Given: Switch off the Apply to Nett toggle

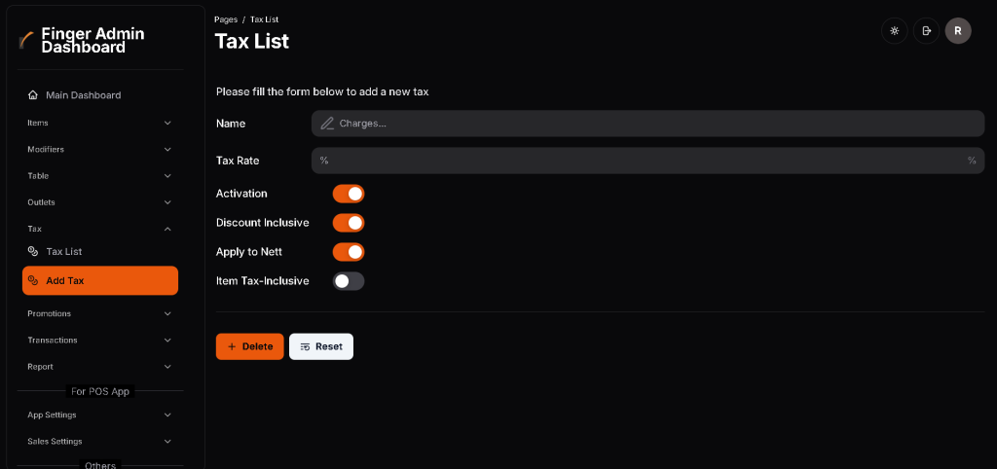Looking at the screenshot, I should [x=349, y=252].
